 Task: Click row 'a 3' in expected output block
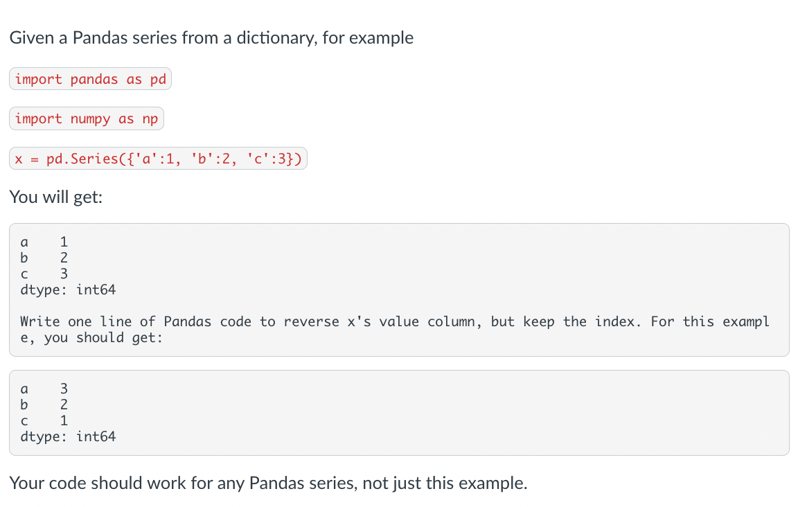[x=44, y=389]
